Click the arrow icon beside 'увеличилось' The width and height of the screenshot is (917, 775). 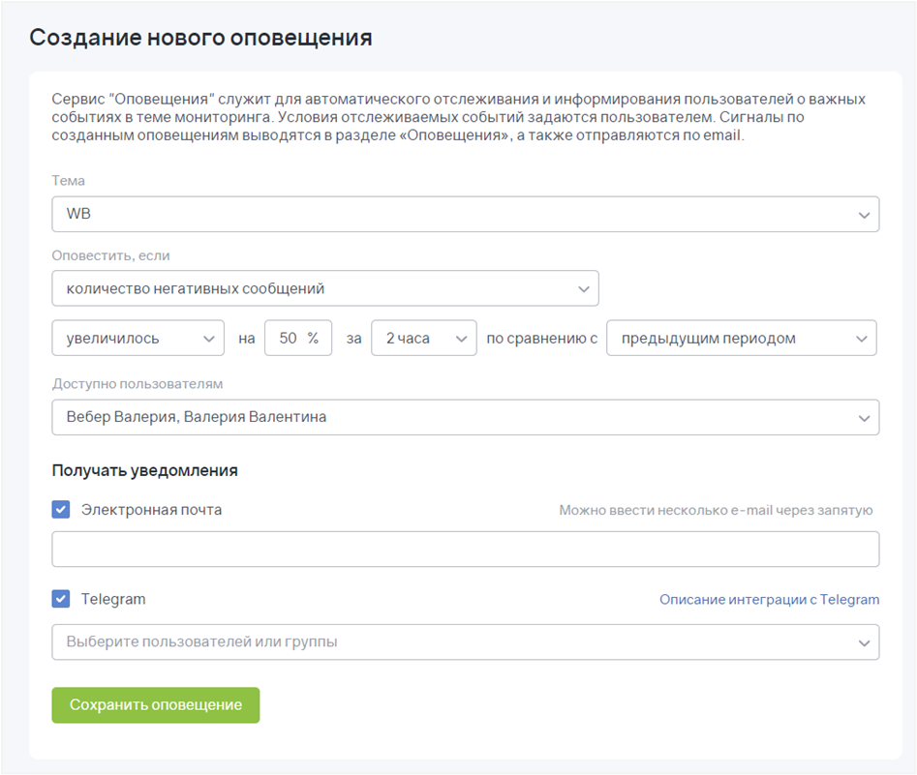point(209,339)
